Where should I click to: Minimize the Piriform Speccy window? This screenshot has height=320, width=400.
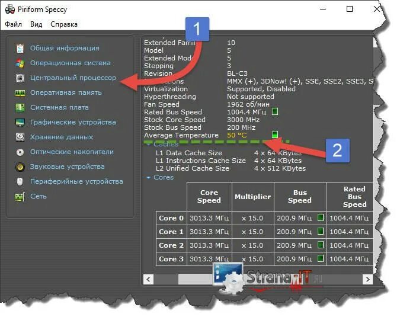click(x=323, y=9)
